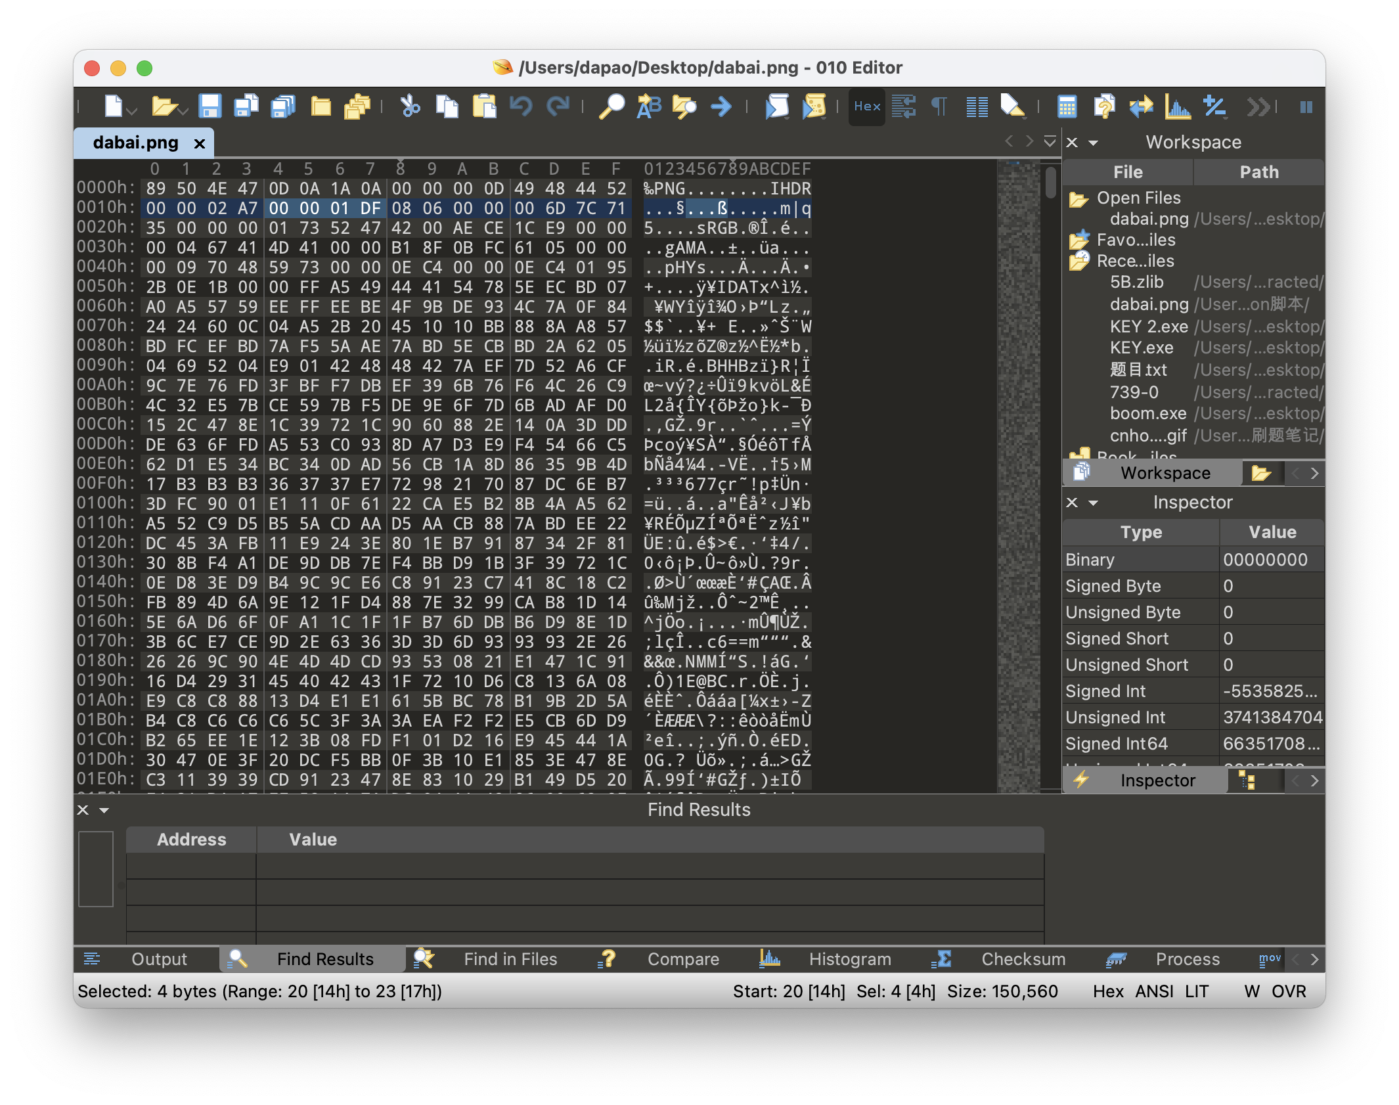Image resolution: width=1399 pixels, height=1105 pixels.
Task: Click the highlighter marker toolbar icon
Action: (x=1013, y=106)
